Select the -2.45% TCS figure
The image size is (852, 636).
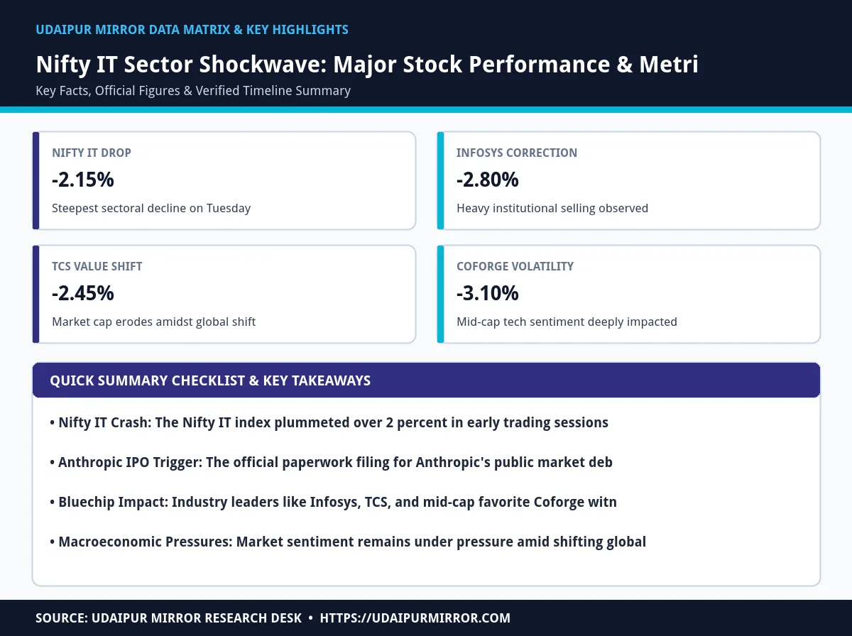83,294
